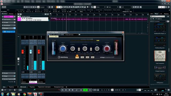Select ratio 4 button in VintageCompressor
171x96 pixels.
82,57
